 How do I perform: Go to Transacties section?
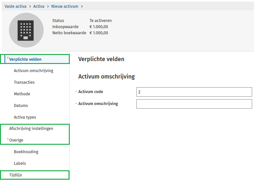coord(24,82)
